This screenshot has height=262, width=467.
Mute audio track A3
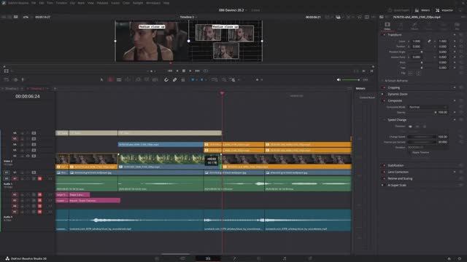[39, 201]
